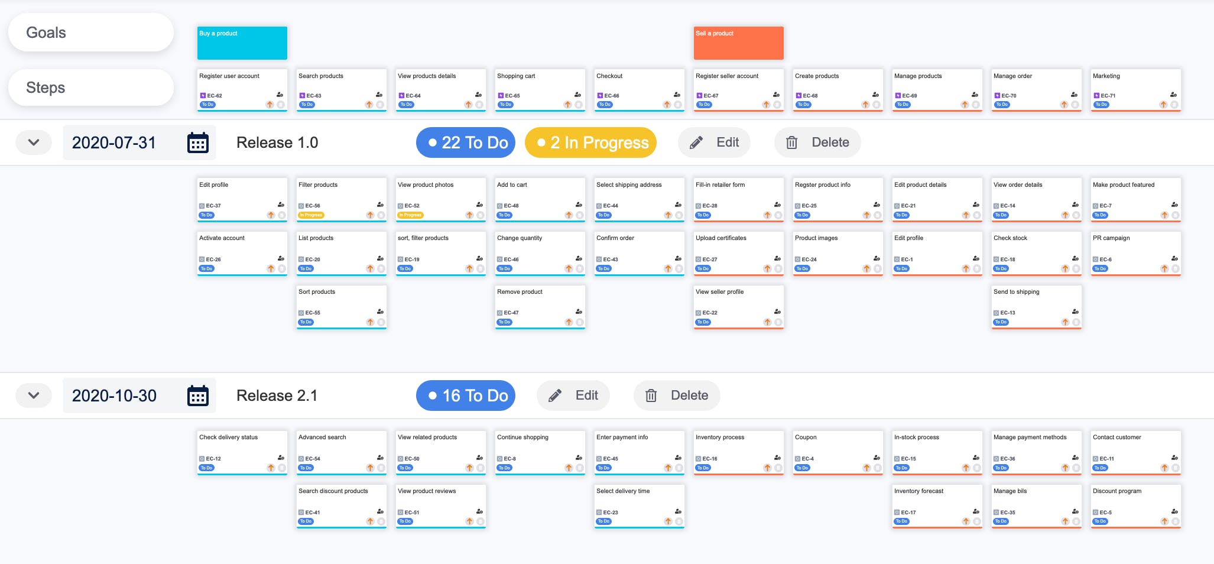
Task: Click the priority arrow on the Marketing card EC-71
Action: pos(1162,104)
